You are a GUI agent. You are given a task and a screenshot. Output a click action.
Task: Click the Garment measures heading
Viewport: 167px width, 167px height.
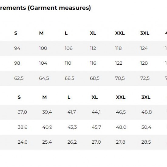tap(45, 8)
